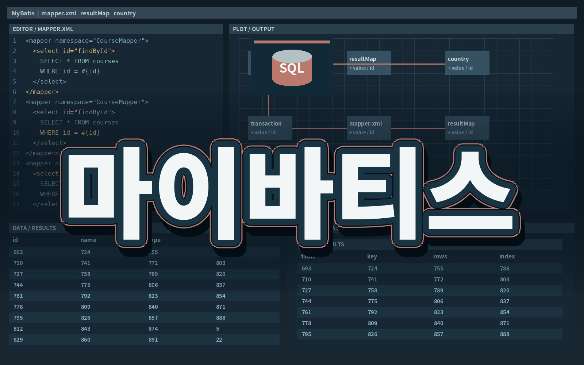This screenshot has width=584, height=365.
Task: Select the transaction node in the plot
Action: click(x=270, y=128)
